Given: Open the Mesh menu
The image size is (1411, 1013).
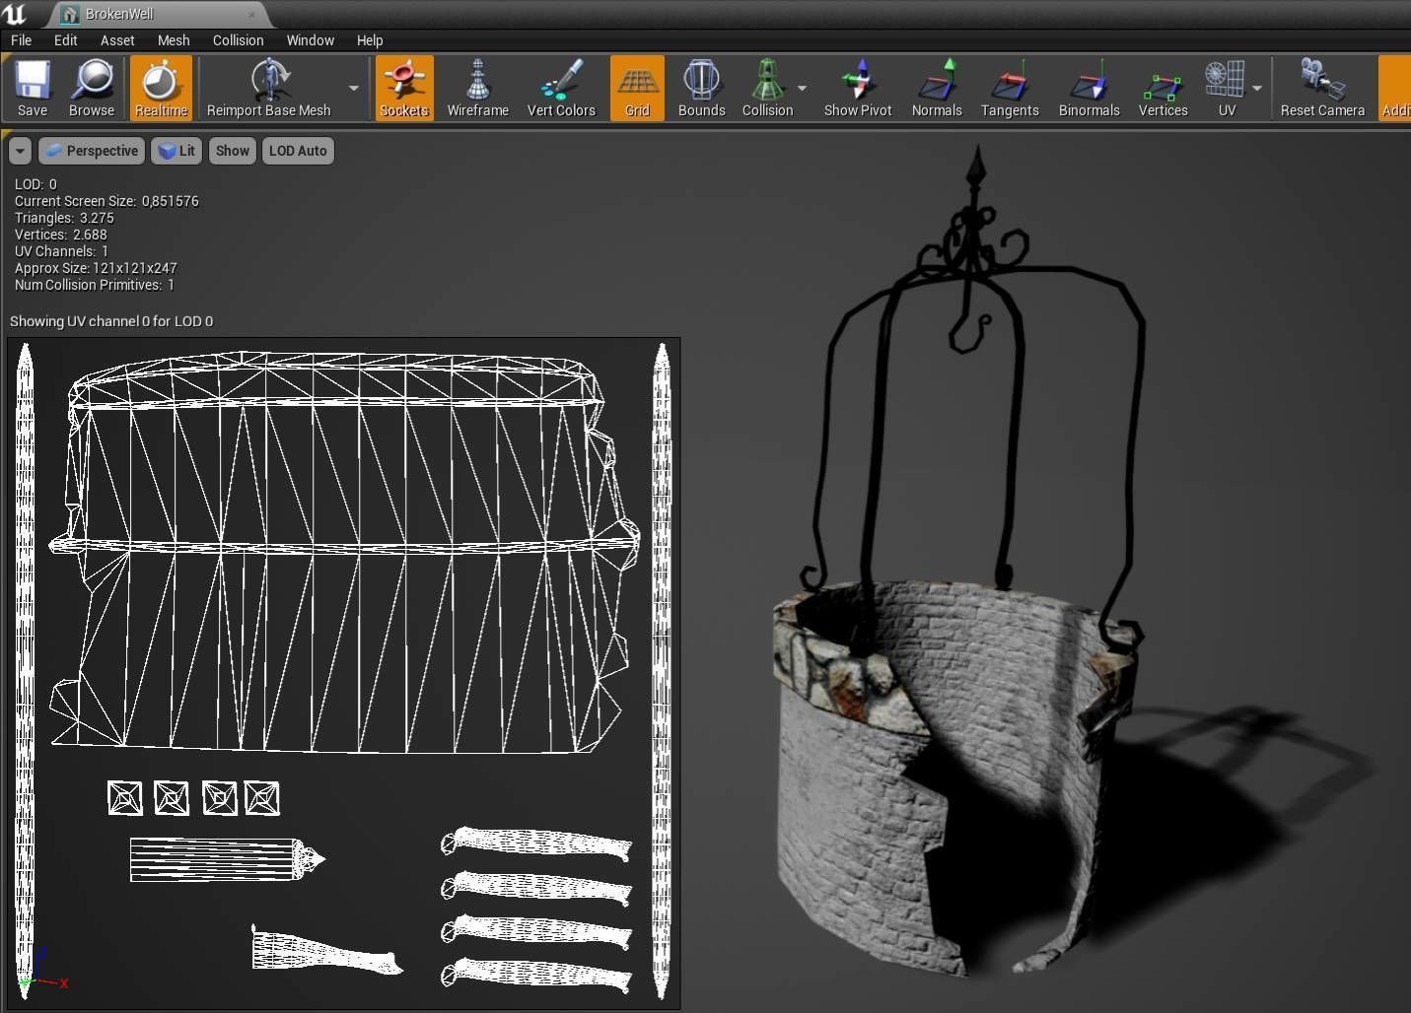Looking at the screenshot, I should point(174,40).
